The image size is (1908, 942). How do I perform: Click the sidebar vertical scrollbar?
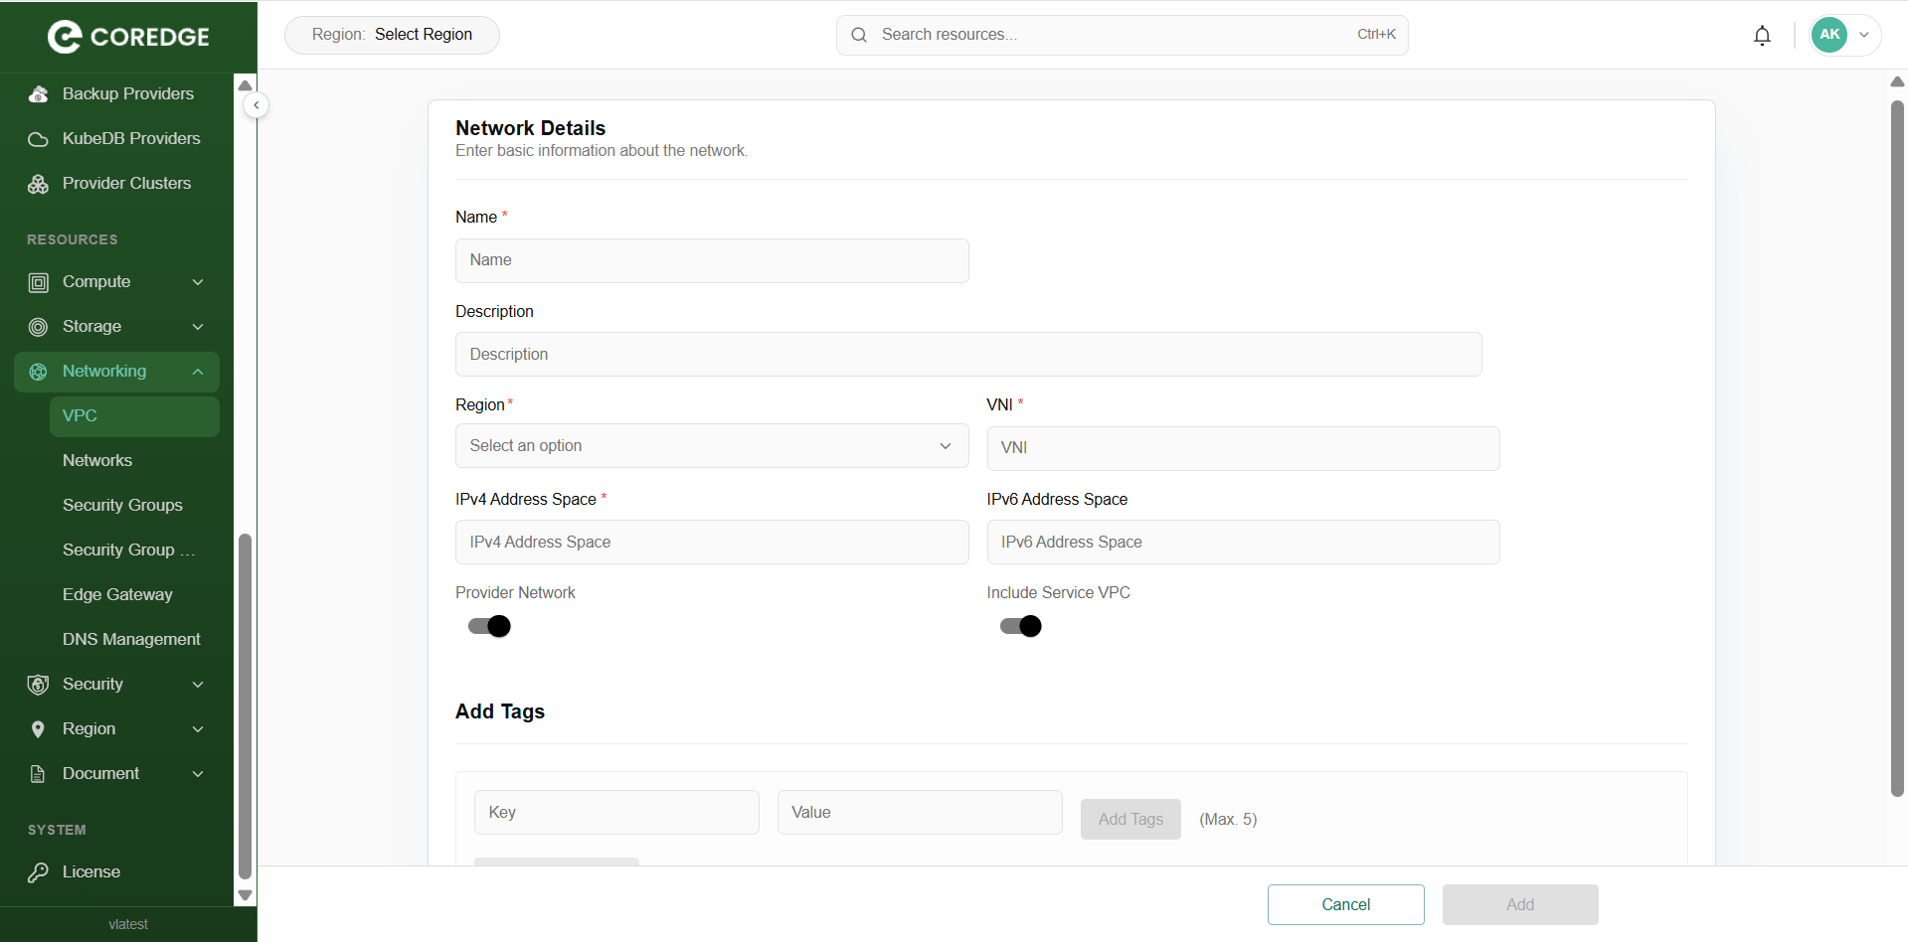pos(245,706)
